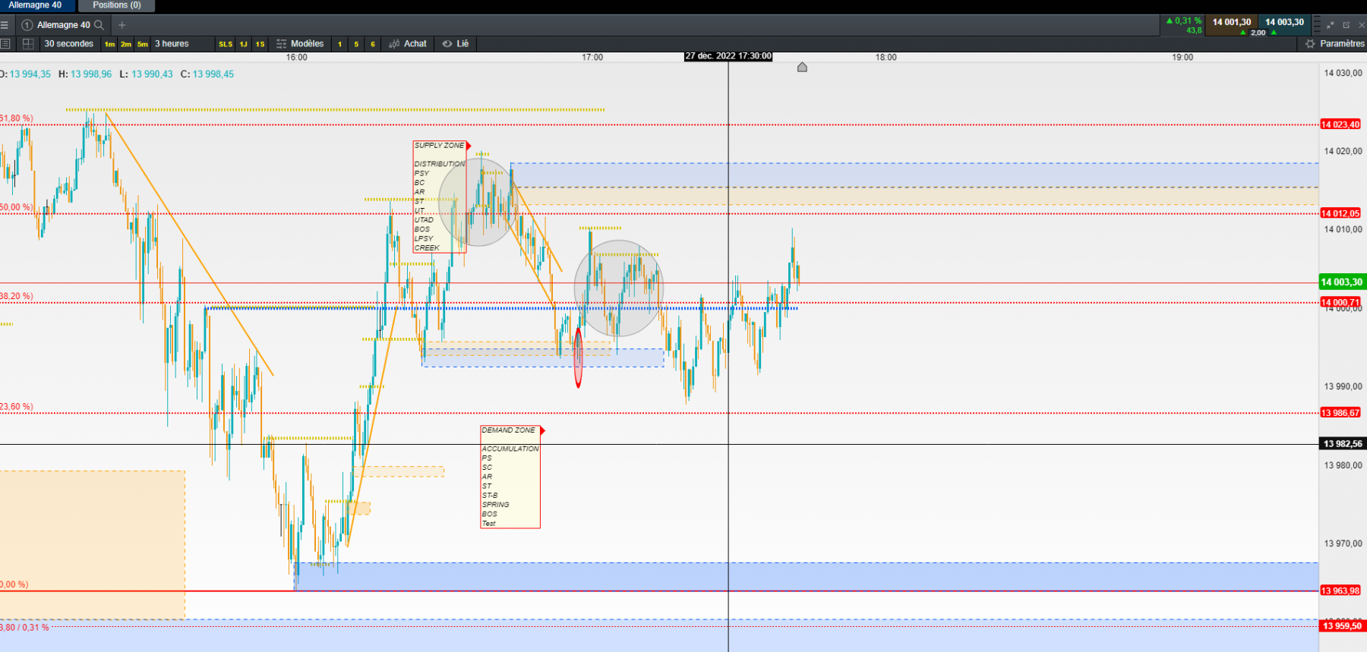
Task: Expand the 30 secondes timeframe selector
Action: 68,44
